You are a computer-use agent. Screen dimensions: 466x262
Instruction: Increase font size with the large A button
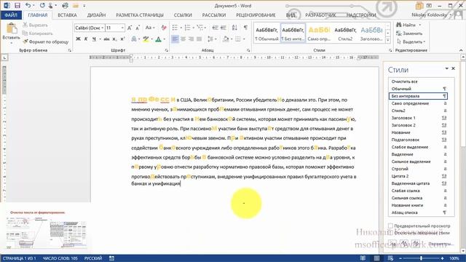tap(130, 28)
